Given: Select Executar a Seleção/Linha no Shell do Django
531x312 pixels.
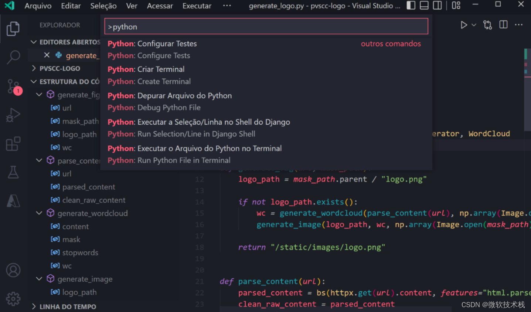Looking at the screenshot, I should (266, 128).
